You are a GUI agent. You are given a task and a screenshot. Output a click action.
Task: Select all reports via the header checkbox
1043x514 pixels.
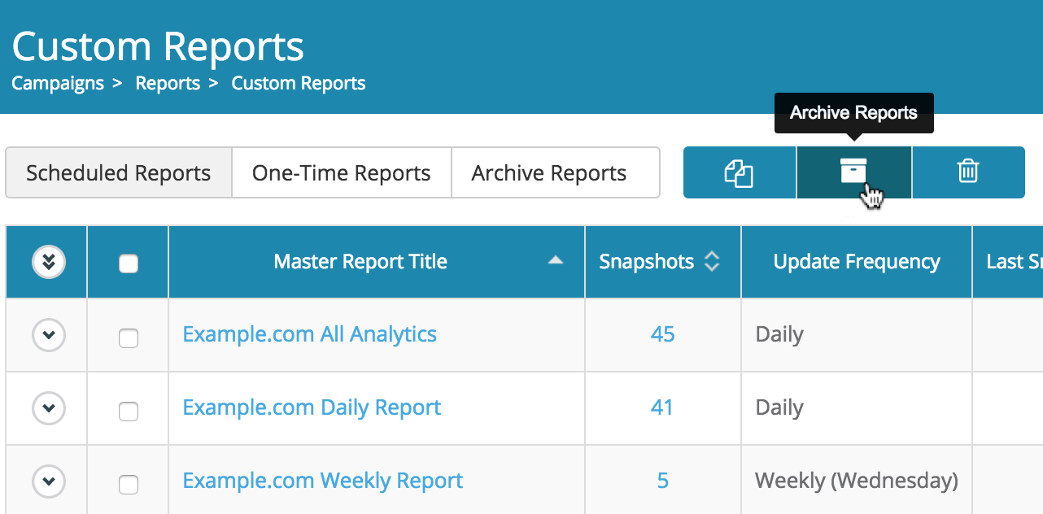[x=127, y=262]
